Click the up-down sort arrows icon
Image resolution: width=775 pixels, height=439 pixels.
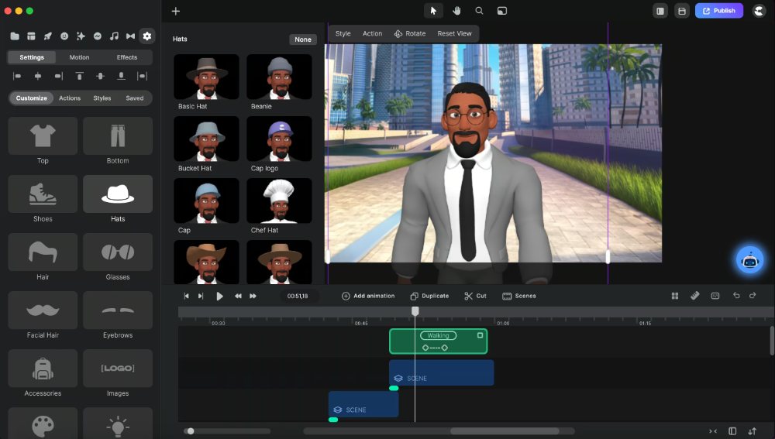[753, 431]
